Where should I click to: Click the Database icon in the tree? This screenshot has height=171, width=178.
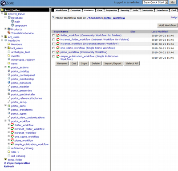pos(9,18)
